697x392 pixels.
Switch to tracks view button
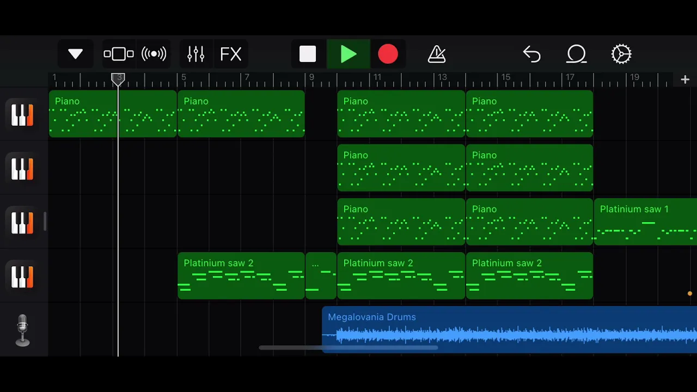(x=119, y=54)
